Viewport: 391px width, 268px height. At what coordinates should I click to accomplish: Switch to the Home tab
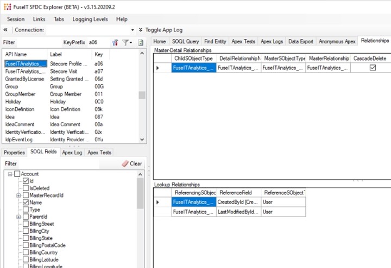(160, 42)
